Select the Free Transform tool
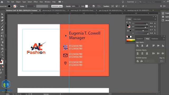The width and height of the screenshot is (169, 95). pyautogui.click(x=2, y=36)
